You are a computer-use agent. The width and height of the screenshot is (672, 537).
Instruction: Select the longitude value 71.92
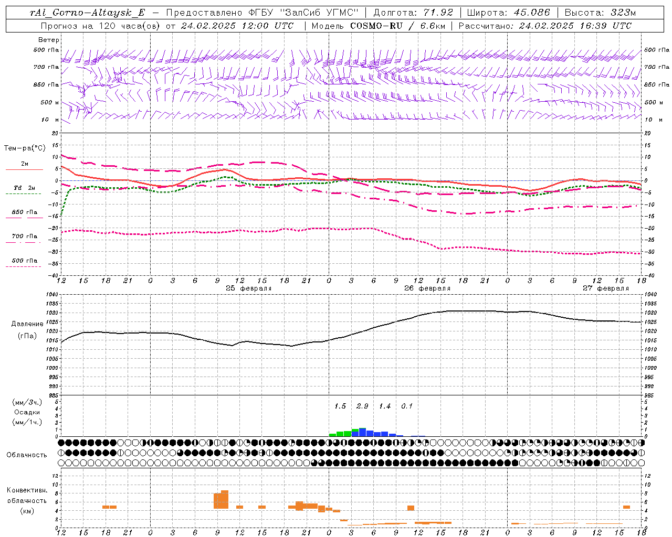coord(438,13)
